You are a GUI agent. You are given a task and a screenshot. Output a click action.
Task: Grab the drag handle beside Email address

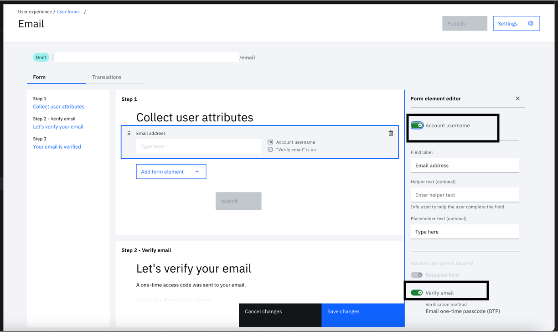coord(129,133)
